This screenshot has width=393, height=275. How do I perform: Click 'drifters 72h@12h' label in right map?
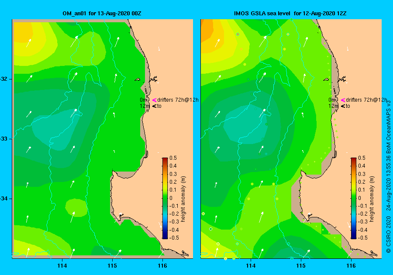366,100
